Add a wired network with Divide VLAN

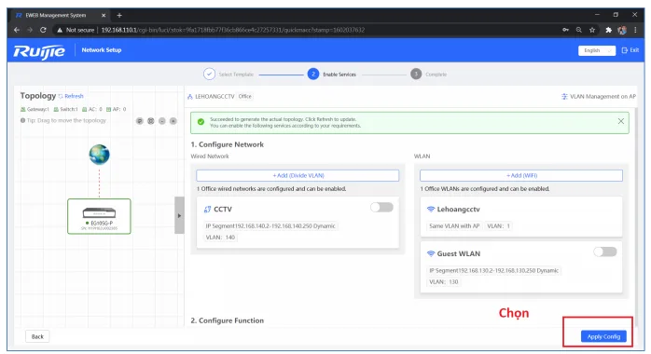(298, 175)
